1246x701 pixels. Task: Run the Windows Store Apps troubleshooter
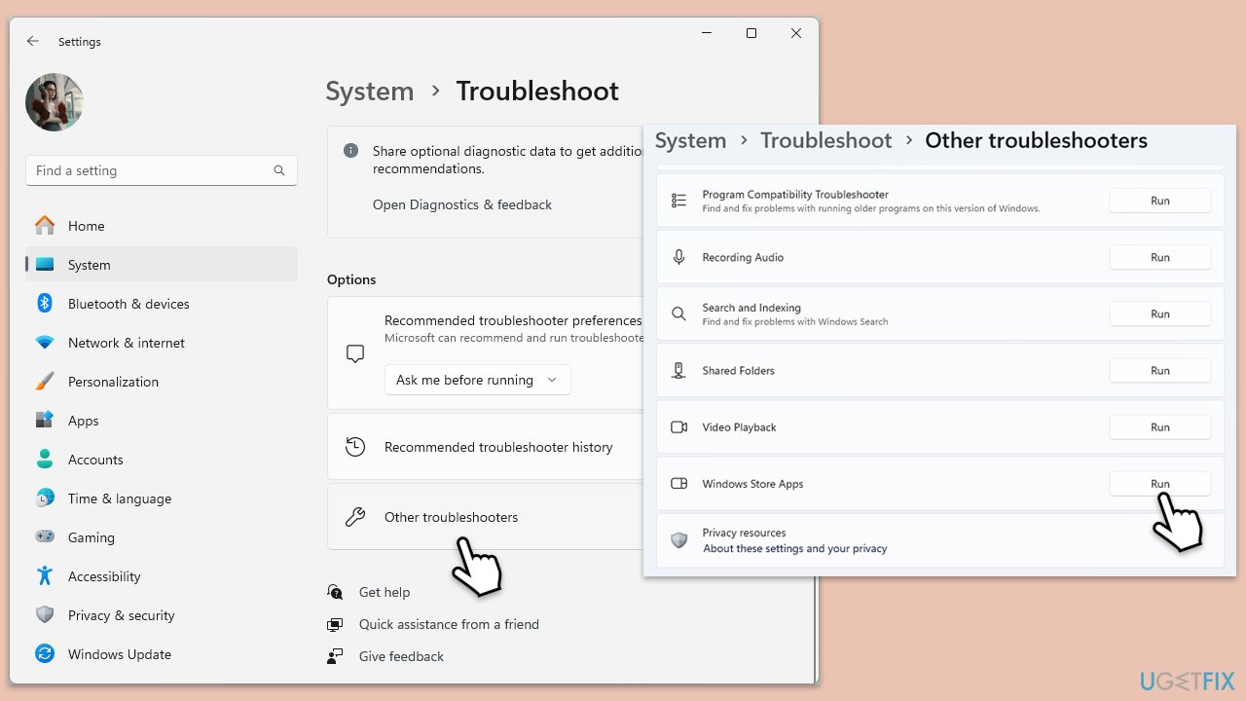click(1159, 484)
